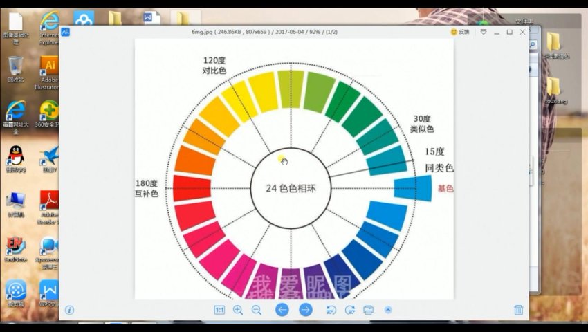
Task: Click the 反馈 feedback button
Action: [459, 32]
